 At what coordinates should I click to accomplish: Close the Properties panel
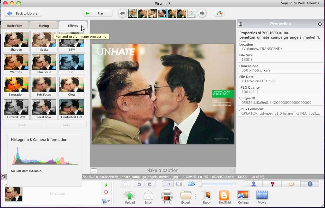[x=320, y=24]
